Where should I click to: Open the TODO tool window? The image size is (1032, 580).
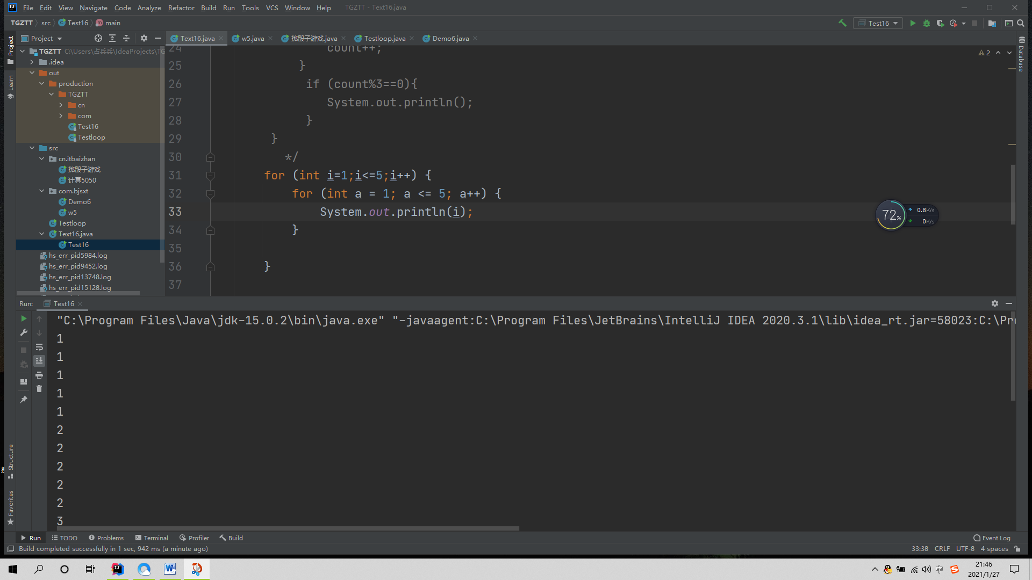[64, 538]
